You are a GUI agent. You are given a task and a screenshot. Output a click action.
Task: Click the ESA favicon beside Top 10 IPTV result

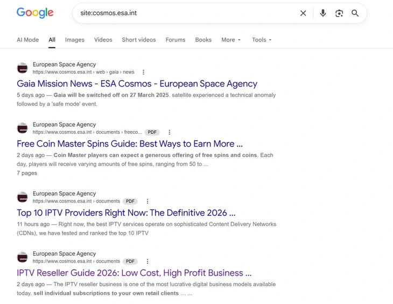[x=22, y=197]
